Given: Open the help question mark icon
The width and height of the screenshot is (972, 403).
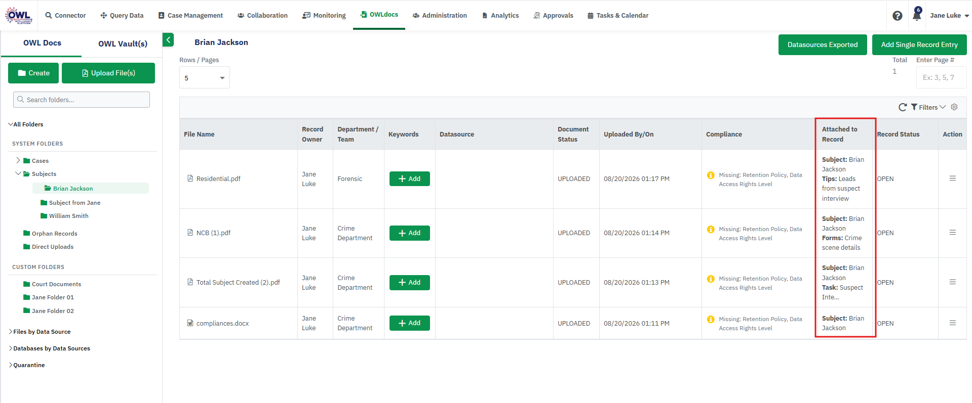Looking at the screenshot, I should (898, 16).
